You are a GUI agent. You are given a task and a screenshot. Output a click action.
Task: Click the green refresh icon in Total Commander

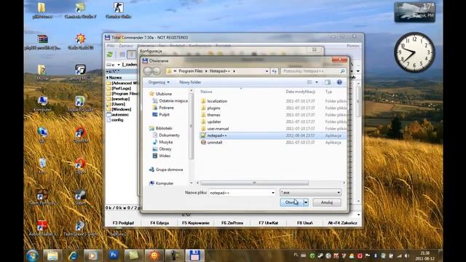click(x=110, y=55)
